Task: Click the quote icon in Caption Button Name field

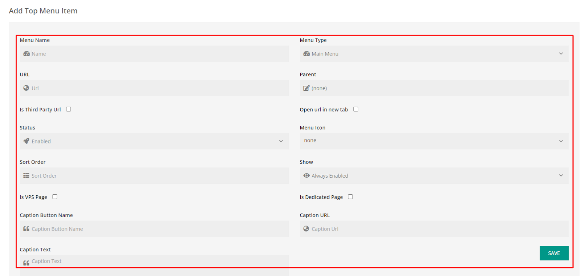Action: (26, 229)
